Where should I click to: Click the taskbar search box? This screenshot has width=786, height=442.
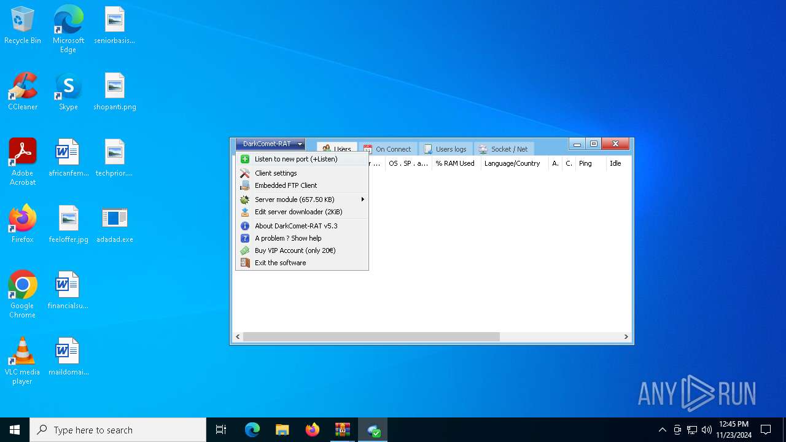[x=118, y=430]
